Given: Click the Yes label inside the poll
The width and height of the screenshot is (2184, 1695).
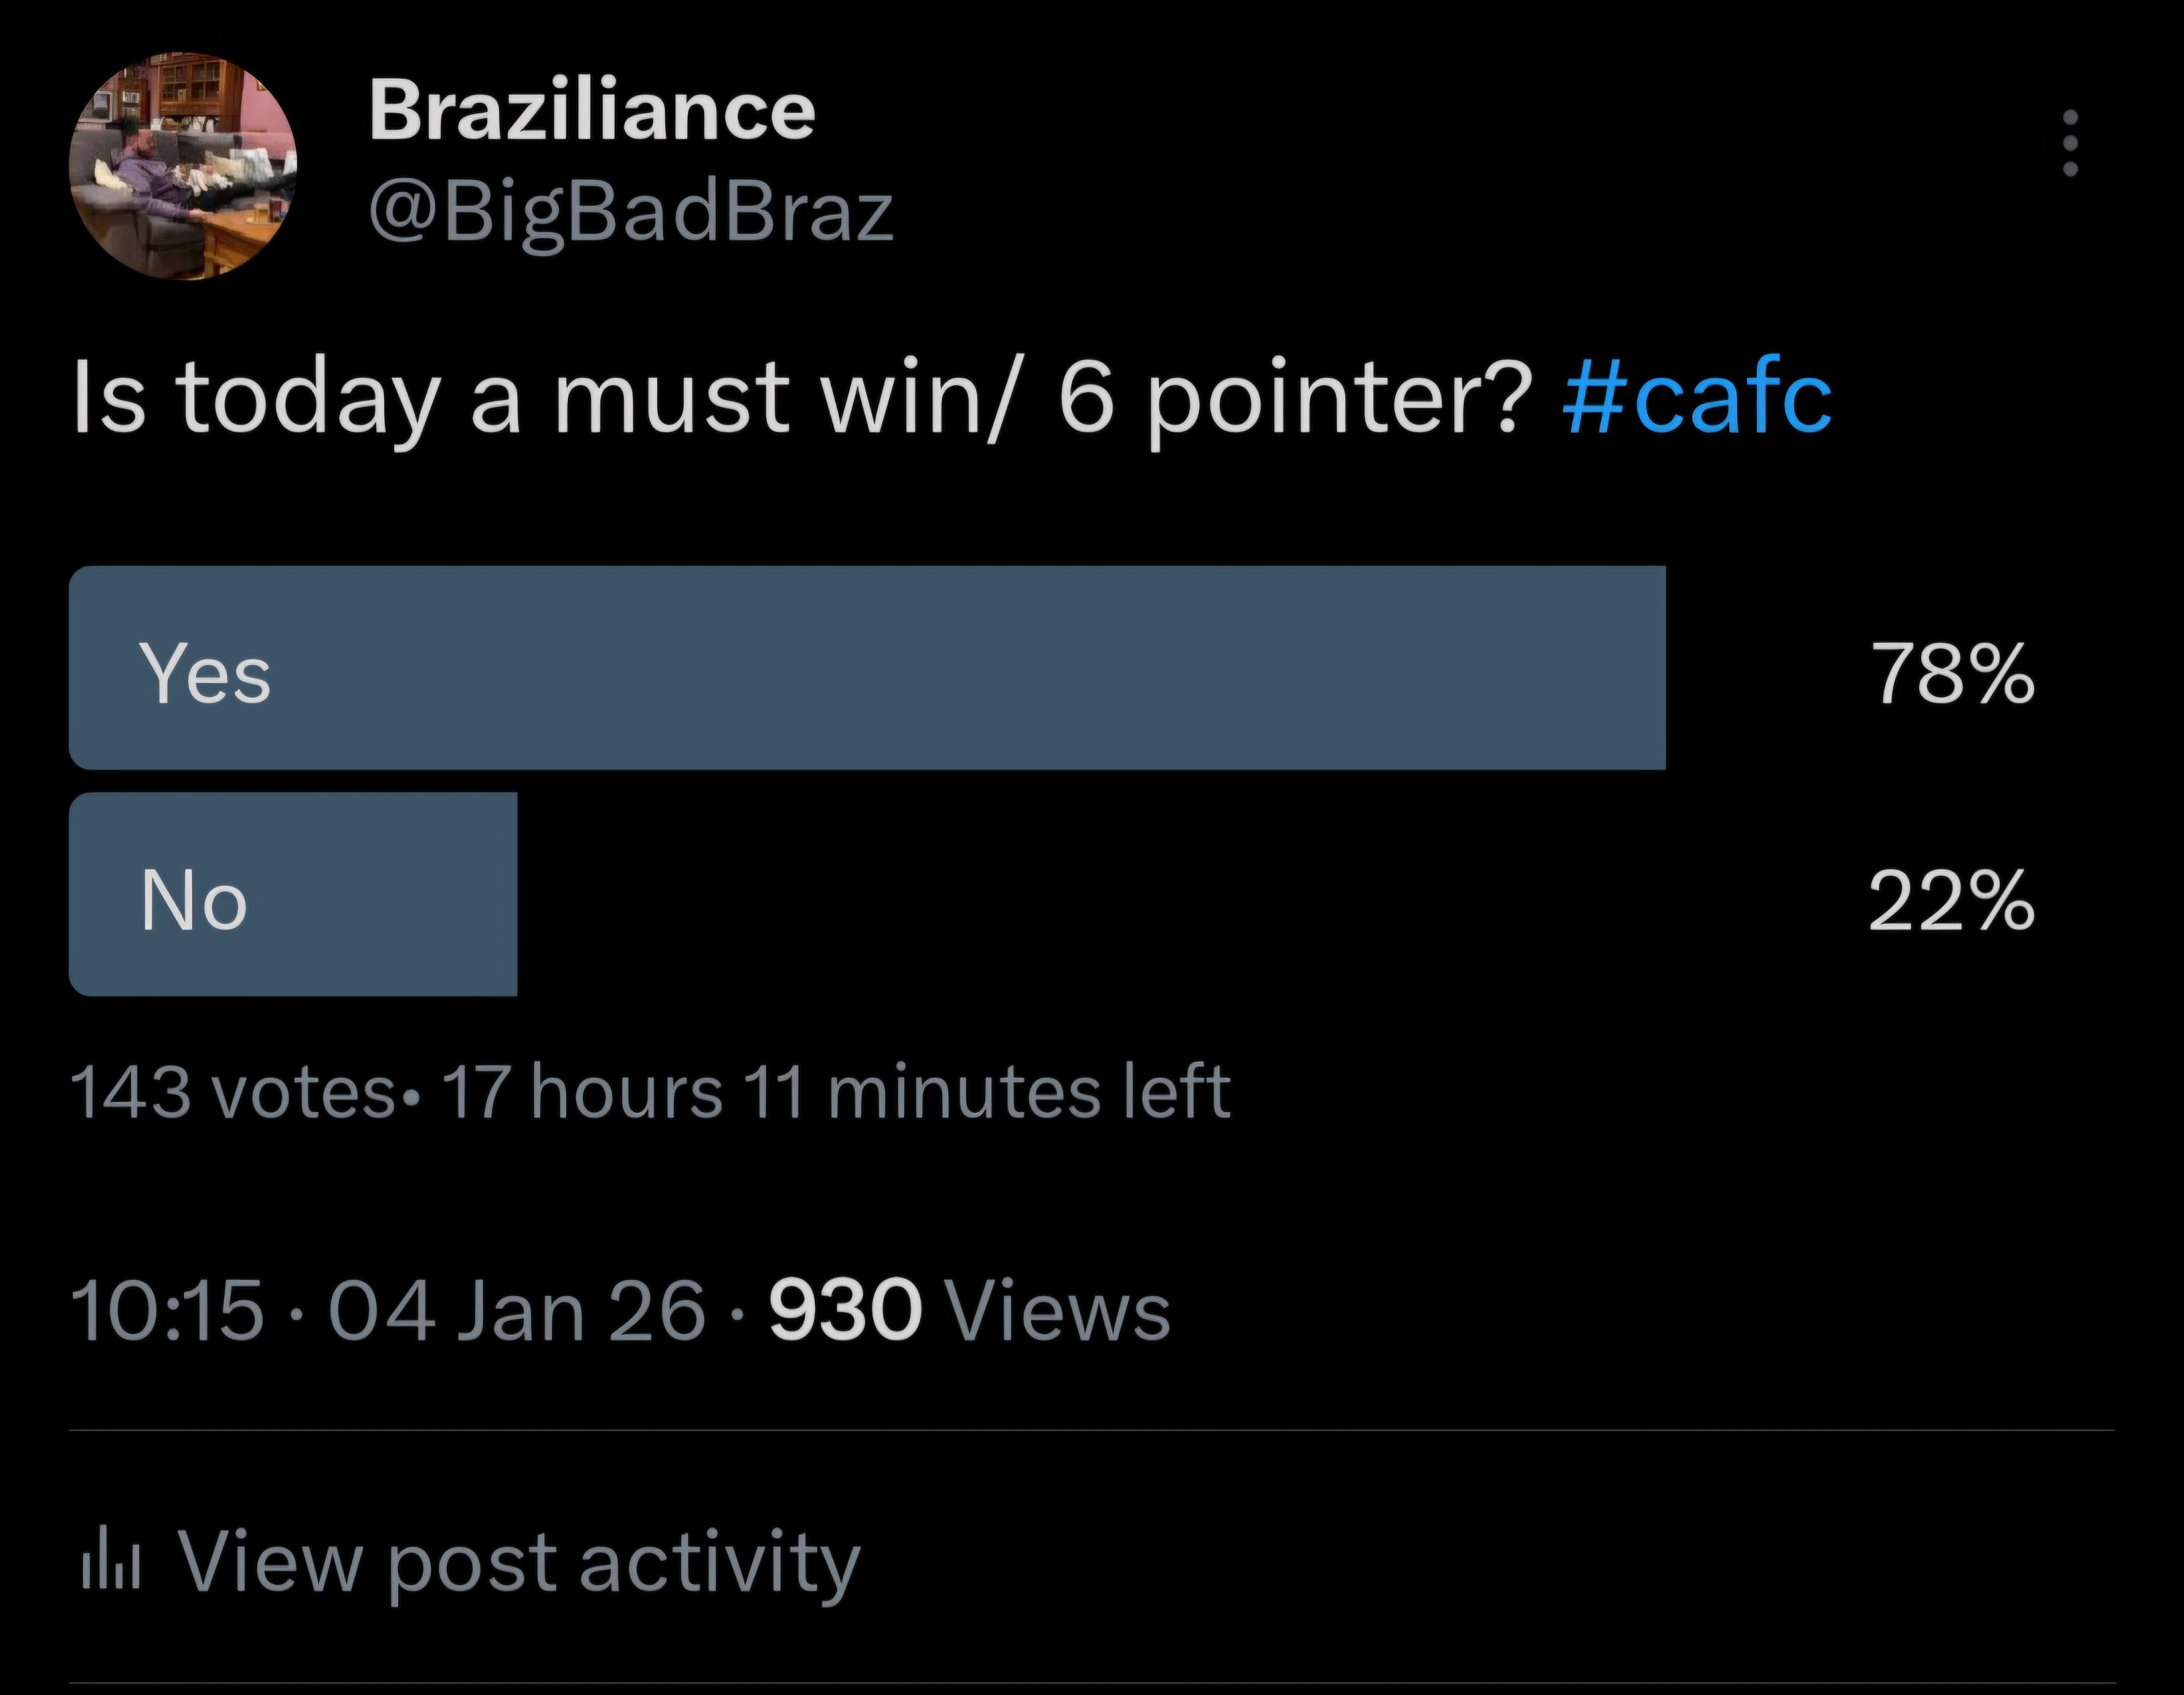Looking at the screenshot, I should [x=205, y=674].
